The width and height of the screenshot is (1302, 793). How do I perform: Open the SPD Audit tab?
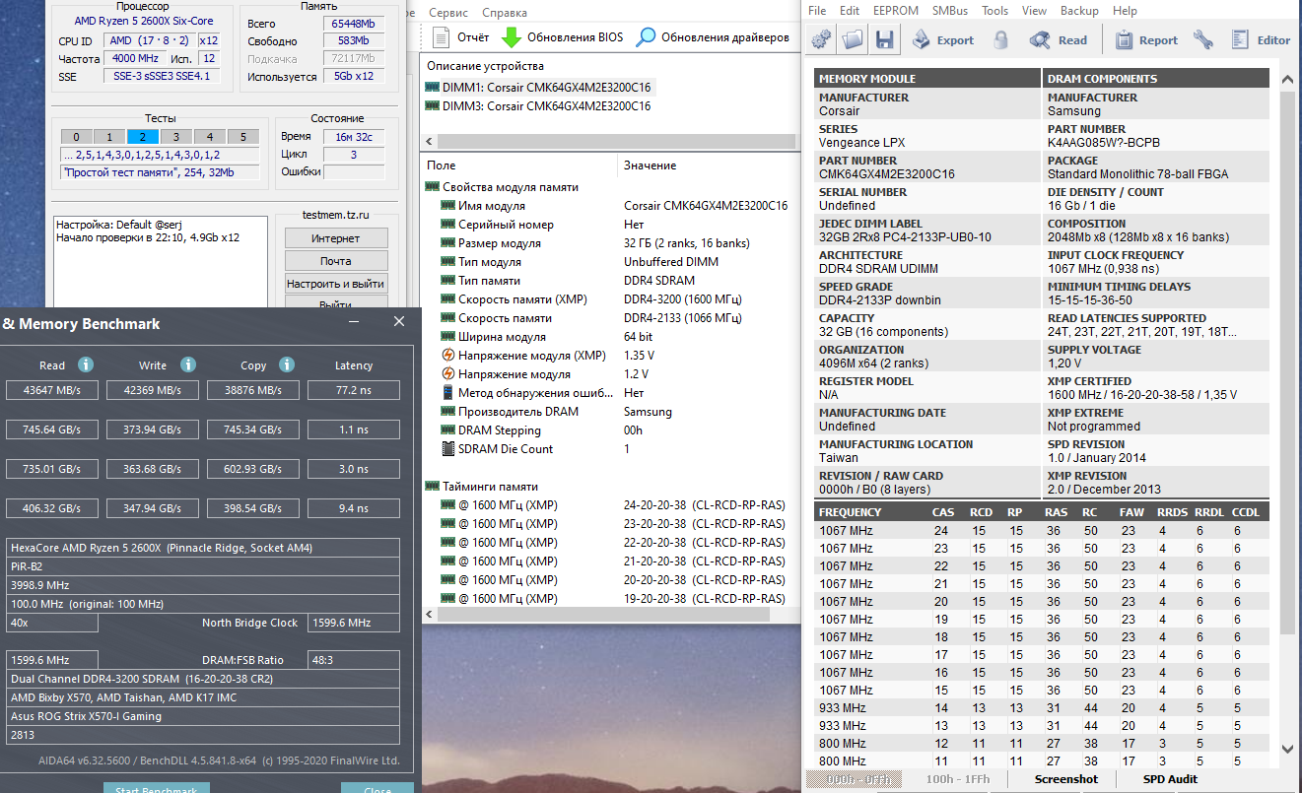[1170, 779]
